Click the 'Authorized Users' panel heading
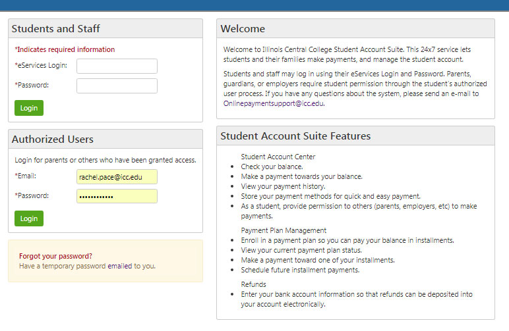The width and height of the screenshot is (509, 331). click(53, 140)
